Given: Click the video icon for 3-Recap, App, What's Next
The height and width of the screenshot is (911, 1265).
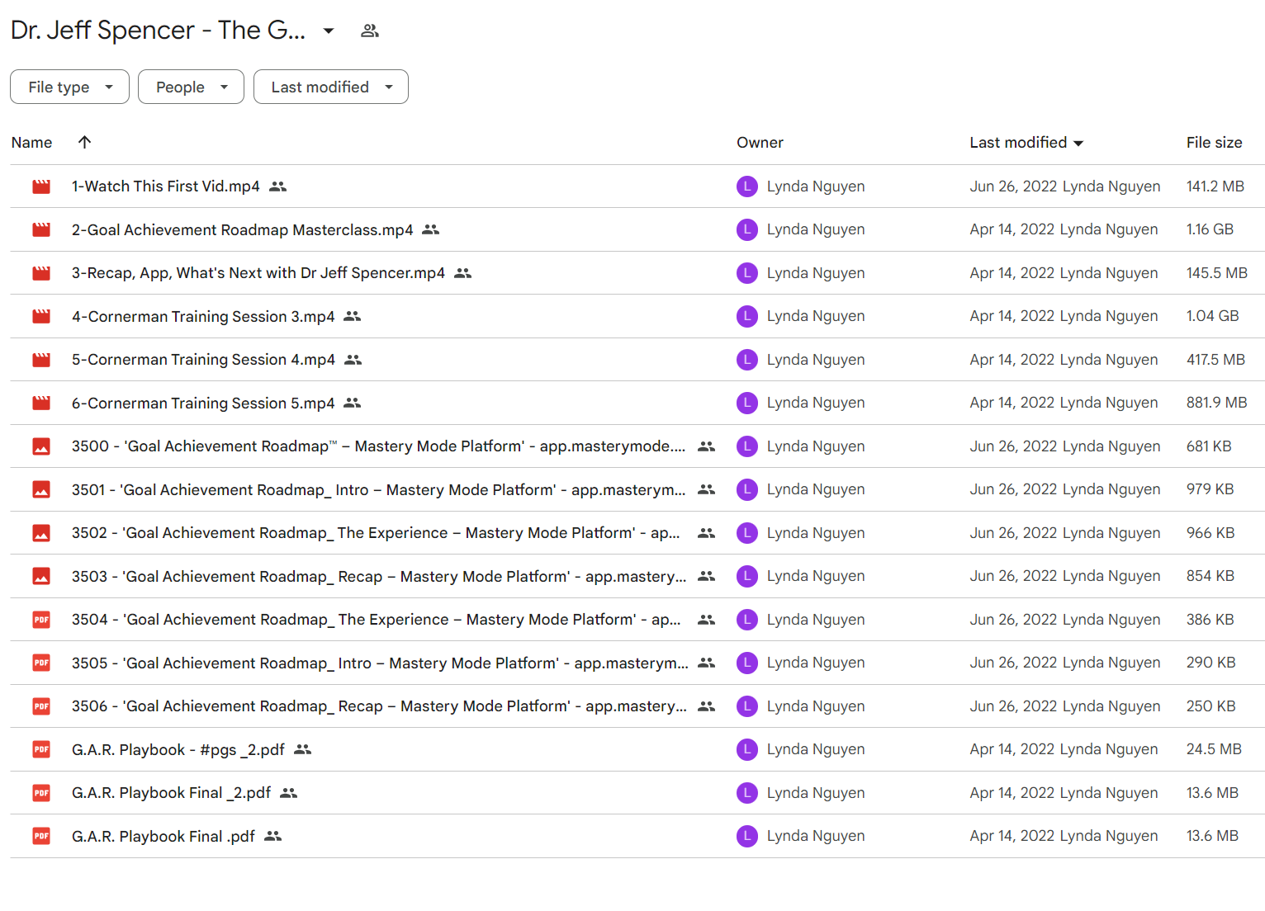Looking at the screenshot, I should point(41,273).
